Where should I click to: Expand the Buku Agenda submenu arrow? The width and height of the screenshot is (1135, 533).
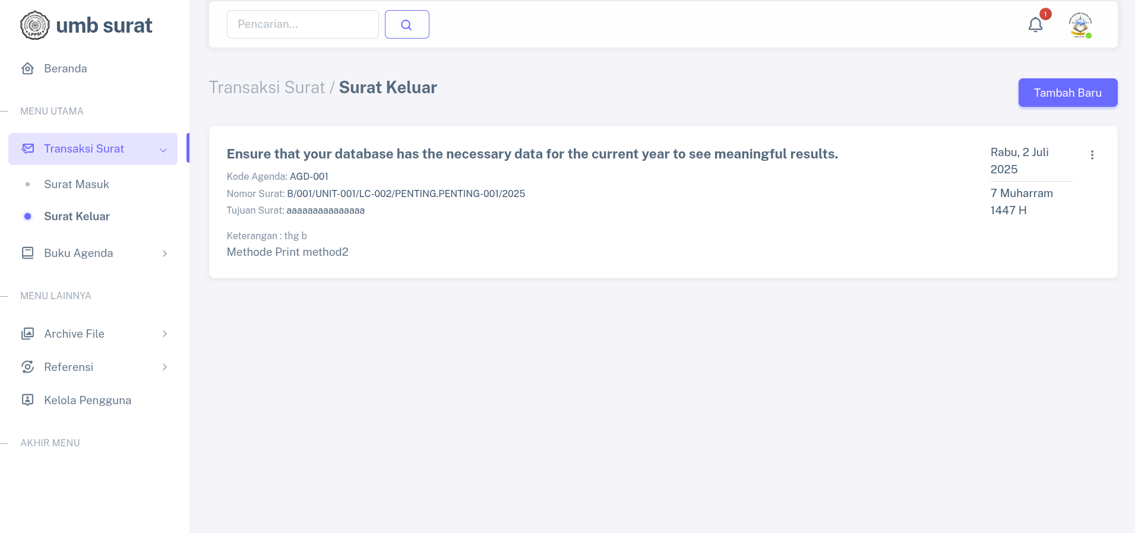point(165,253)
